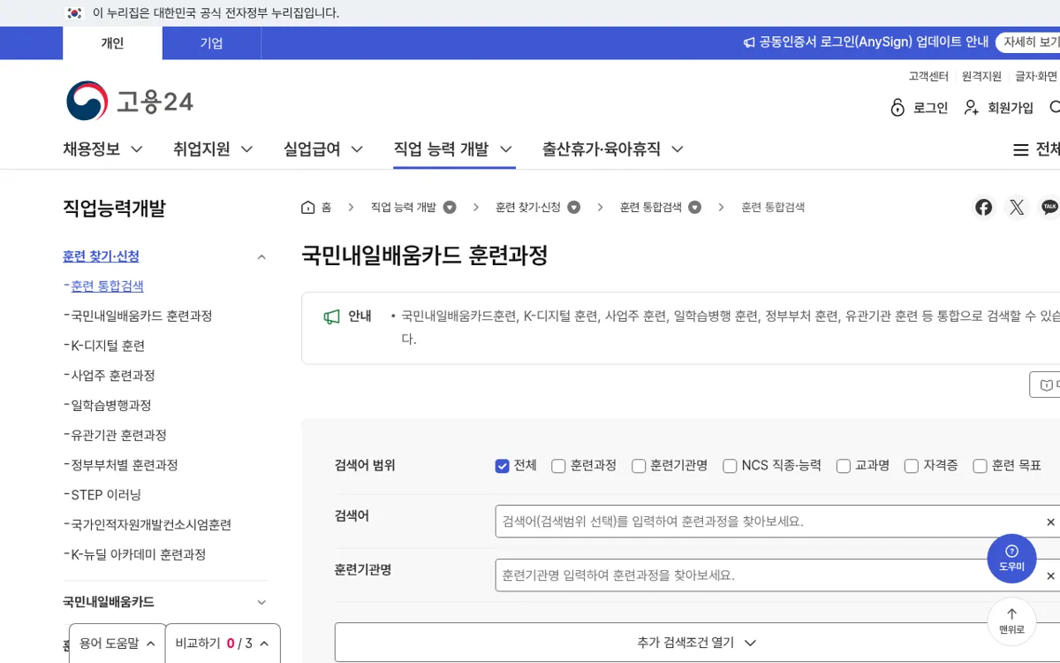The height and width of the screenshot is (663, 1060).
Task: Open K-뉴딜 아카데미 훈련과정 in the sidebar
Action: click(x=139, y=554)
